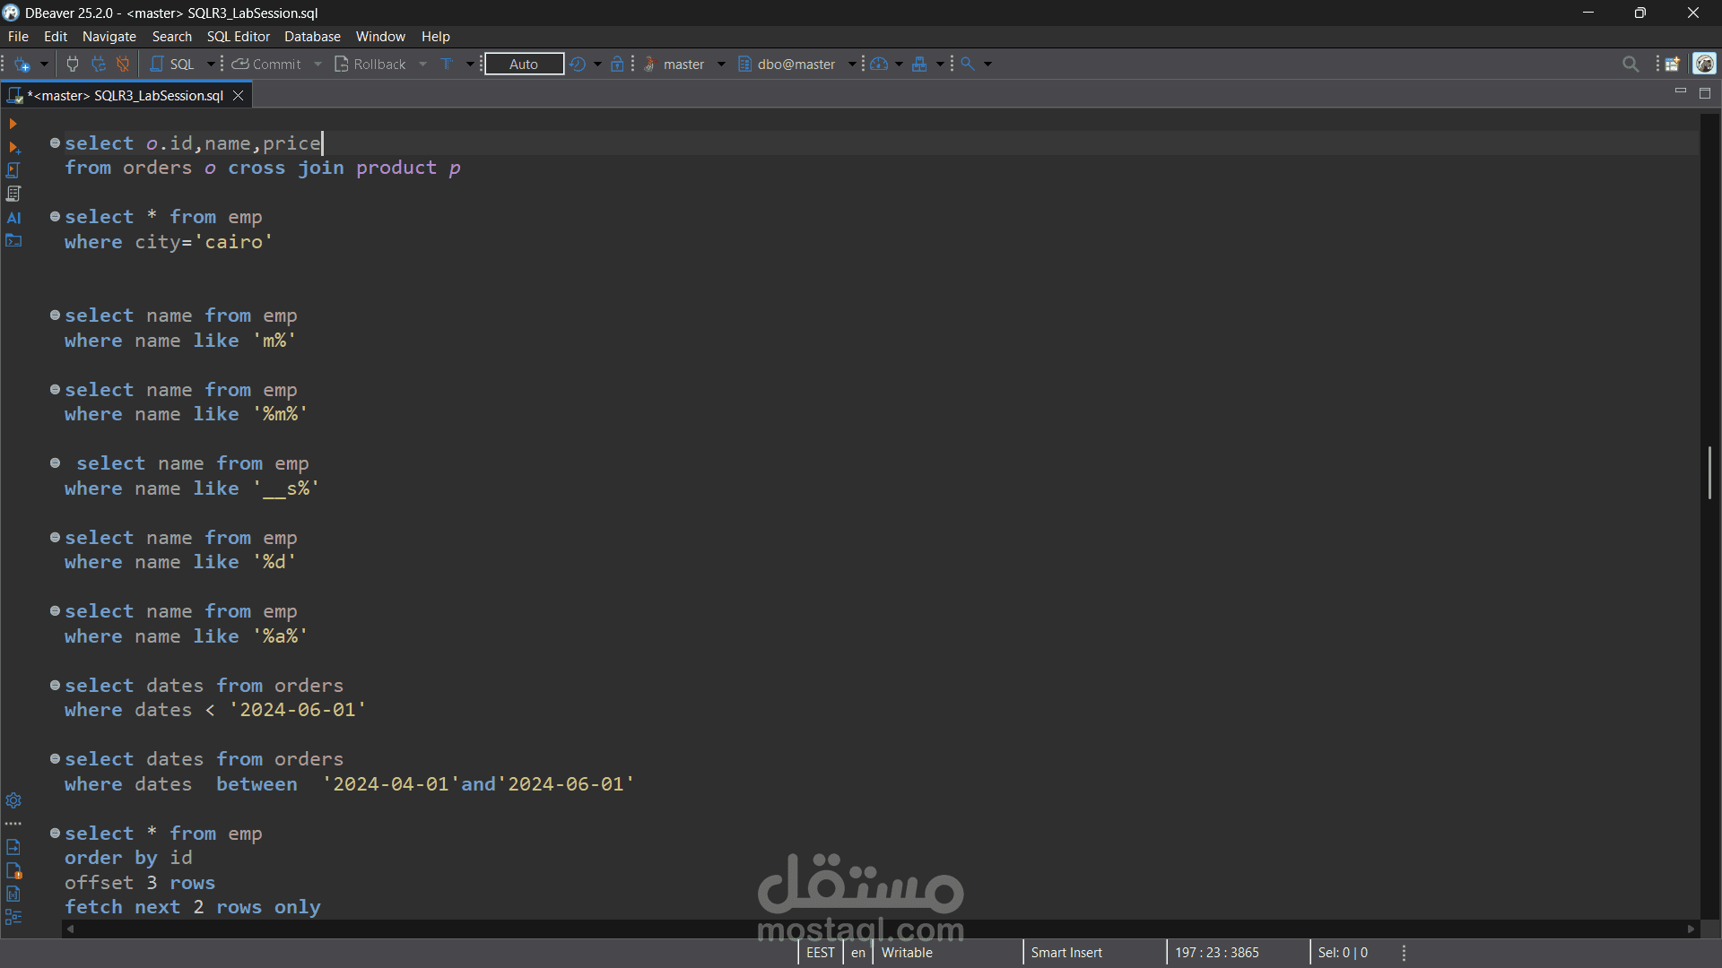This screenshot has width=1722, height=968.
Task: Toggle the Auto commit mode box
Action: [x=524, y=65]
